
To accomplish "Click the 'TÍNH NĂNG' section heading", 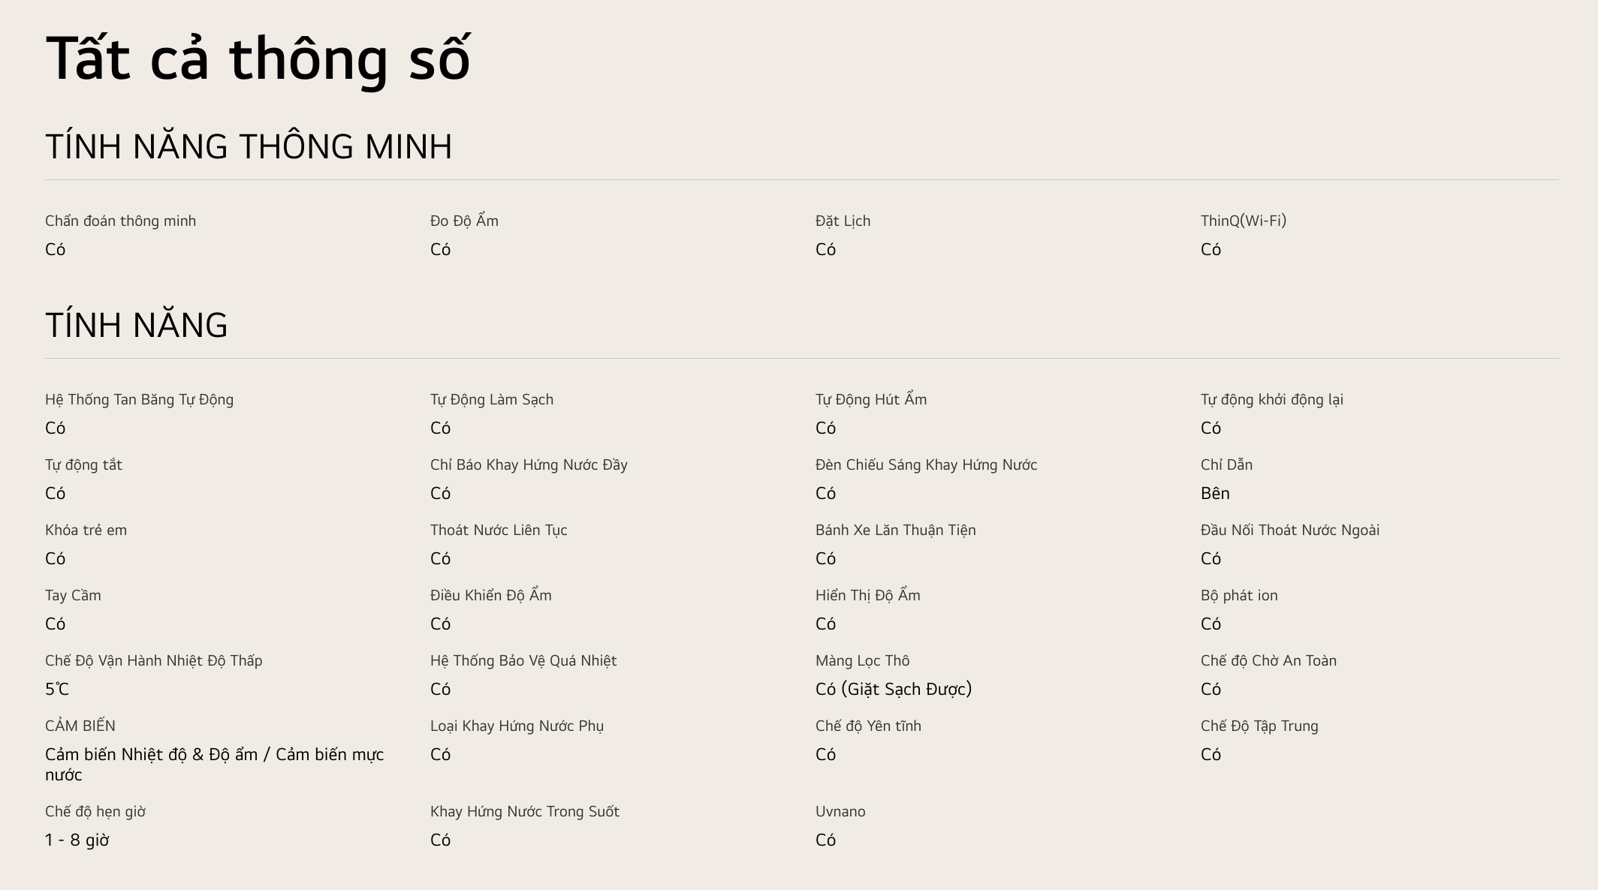I will click(x=136, y=325).
